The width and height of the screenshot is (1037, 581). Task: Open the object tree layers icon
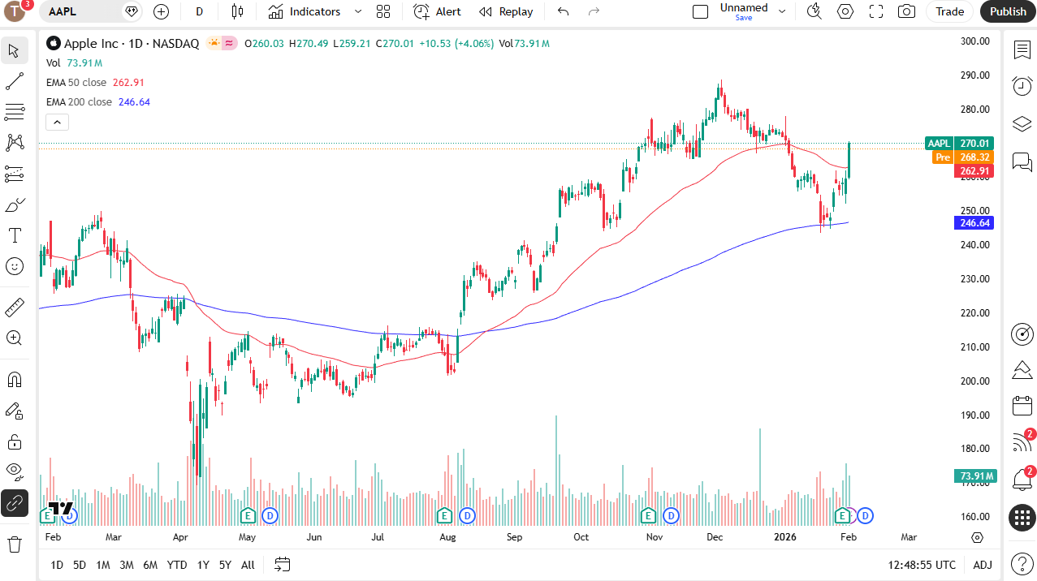click(1022, 123)
